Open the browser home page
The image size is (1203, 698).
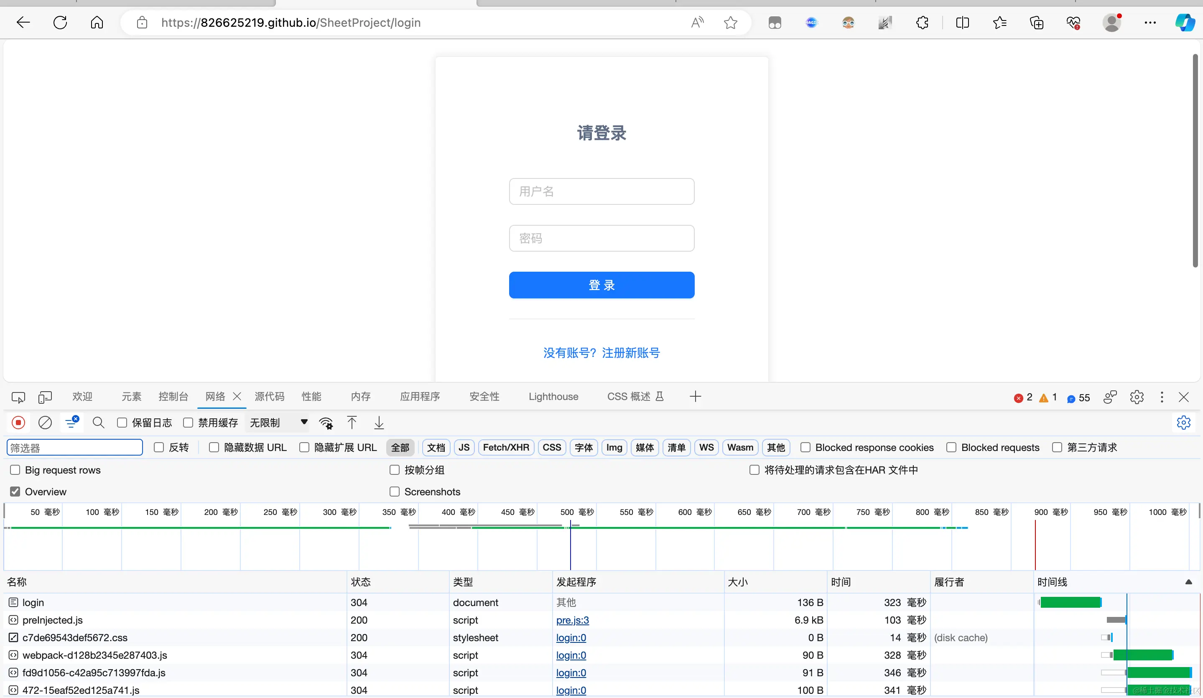tap(97, 23)
